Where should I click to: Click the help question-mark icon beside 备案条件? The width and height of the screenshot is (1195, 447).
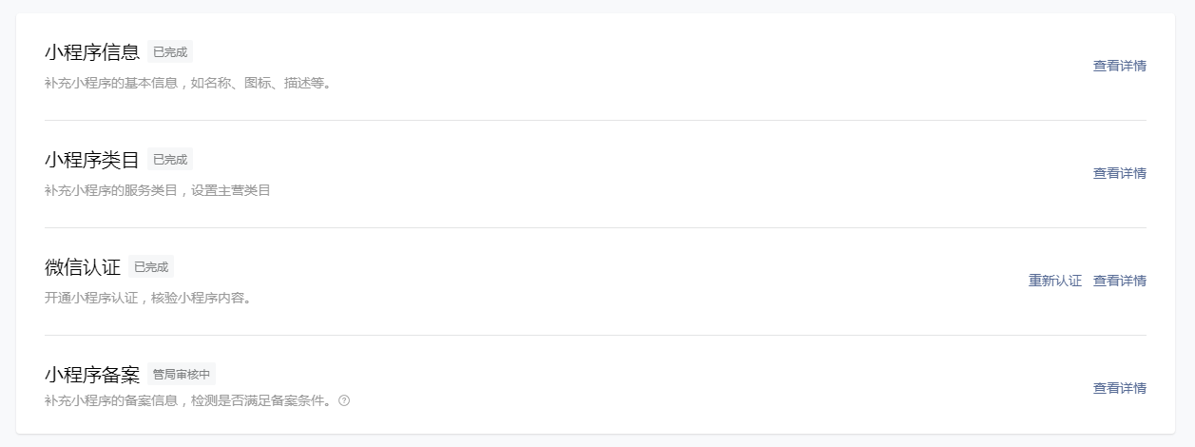344,400
